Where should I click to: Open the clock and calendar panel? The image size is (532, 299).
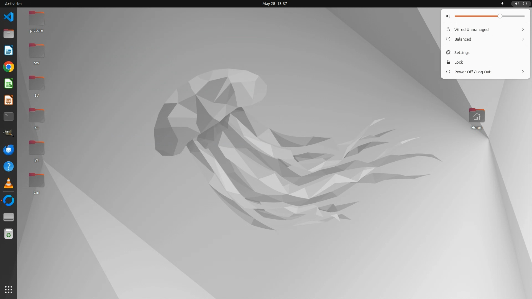point(274,4)
